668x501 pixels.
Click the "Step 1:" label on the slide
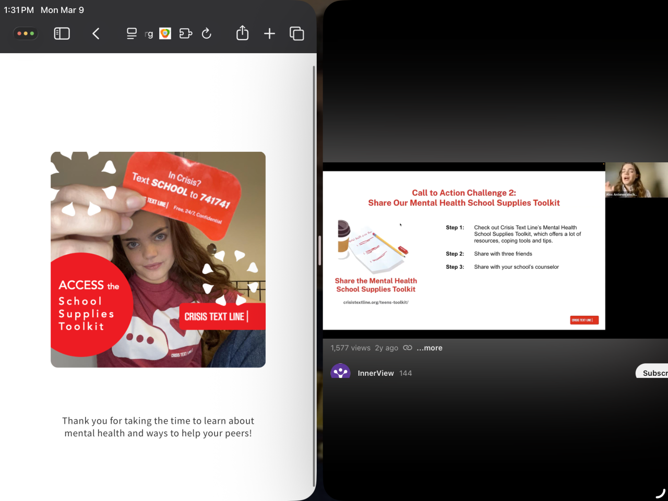455,228
